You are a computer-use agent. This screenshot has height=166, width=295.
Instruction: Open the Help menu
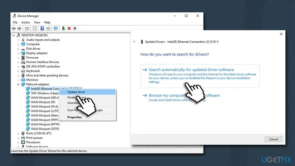(47, 22)
